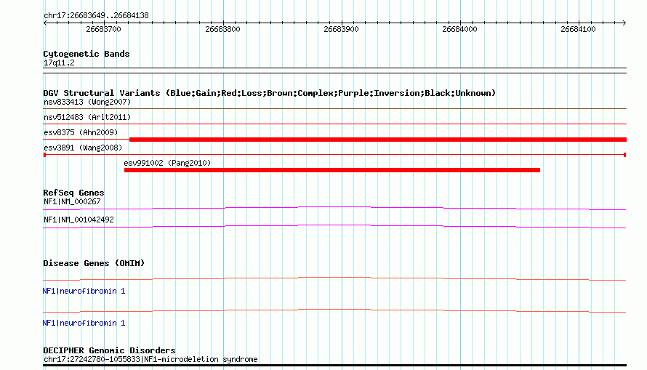This screenshot has width=647, height=370.
Task: Click variant label esv8375 (Ahn2009)
Action: pos(81,132)
